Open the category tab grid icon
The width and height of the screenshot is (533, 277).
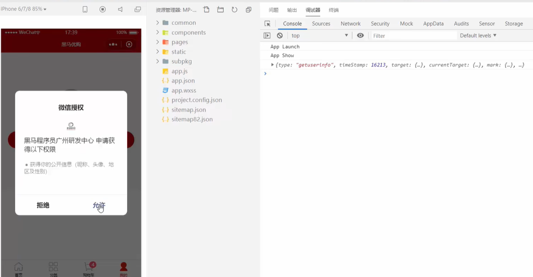(53, 269)
